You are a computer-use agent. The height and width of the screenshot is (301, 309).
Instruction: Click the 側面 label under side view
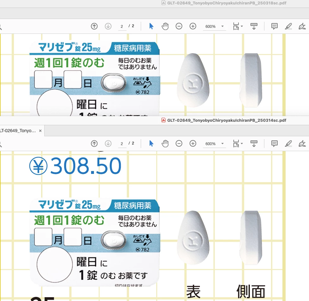[x=251, y=292]
